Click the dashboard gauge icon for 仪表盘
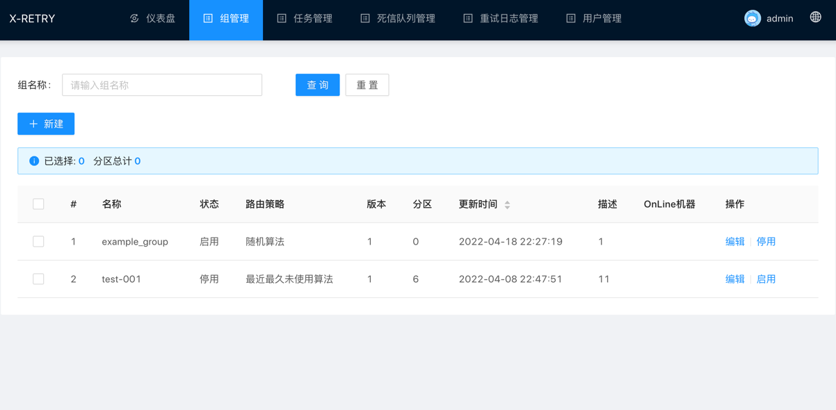This screenshot has height=410, width=836. [134, 19]
